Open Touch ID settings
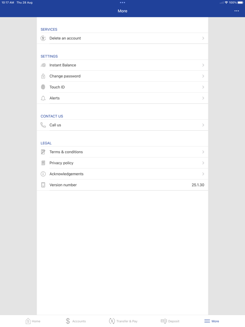The height and width of the screenshot is (327, 245). click(122, 87)
